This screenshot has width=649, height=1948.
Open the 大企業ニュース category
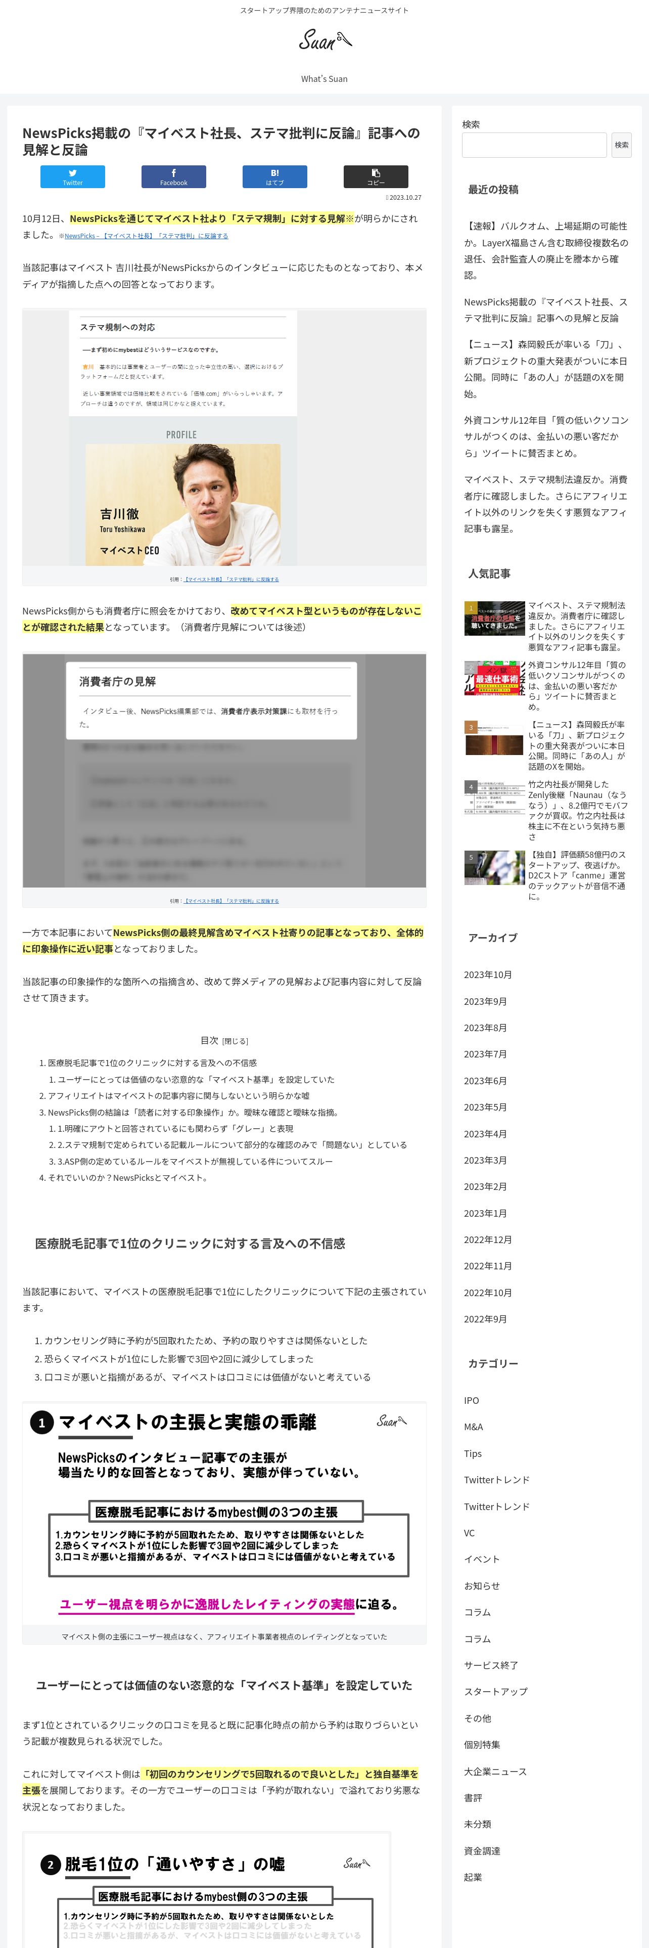coord(495,1772)
